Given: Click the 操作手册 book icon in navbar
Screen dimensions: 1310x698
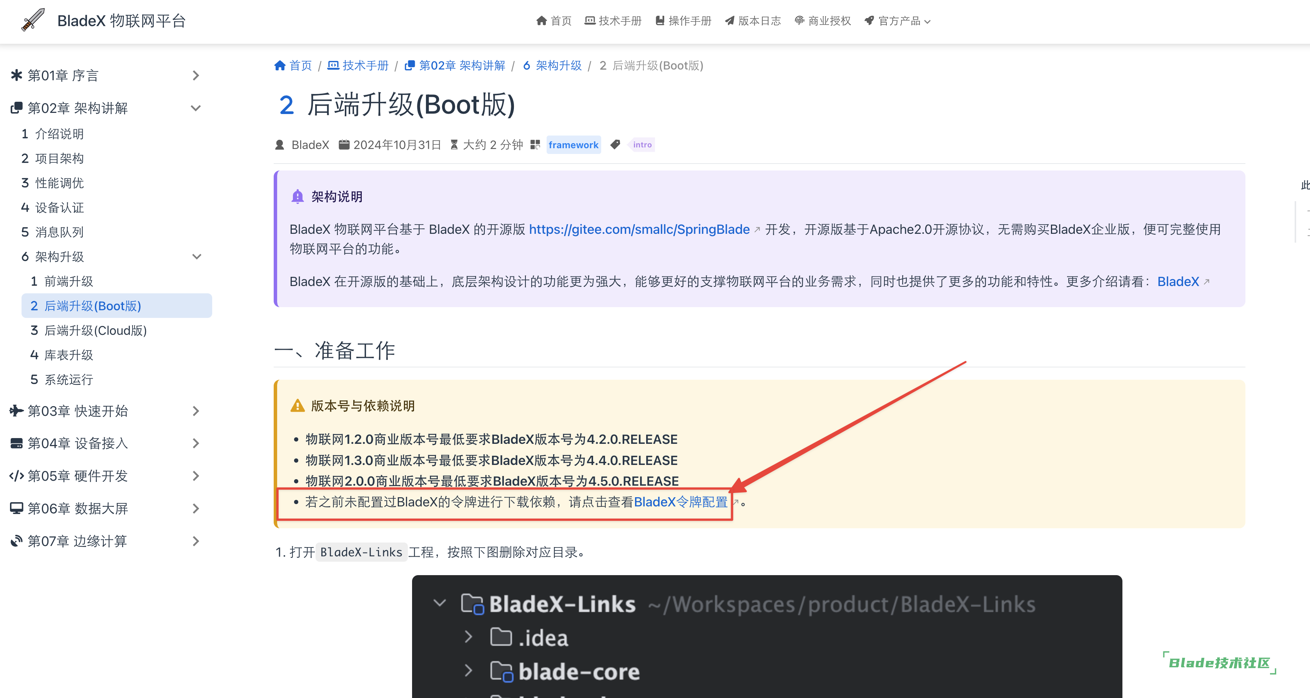Looking at the screenshot, I should (660, 21).
